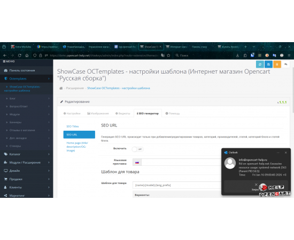
Task: Open Outlook notification three-dots options
Action: tap(278, 153)
